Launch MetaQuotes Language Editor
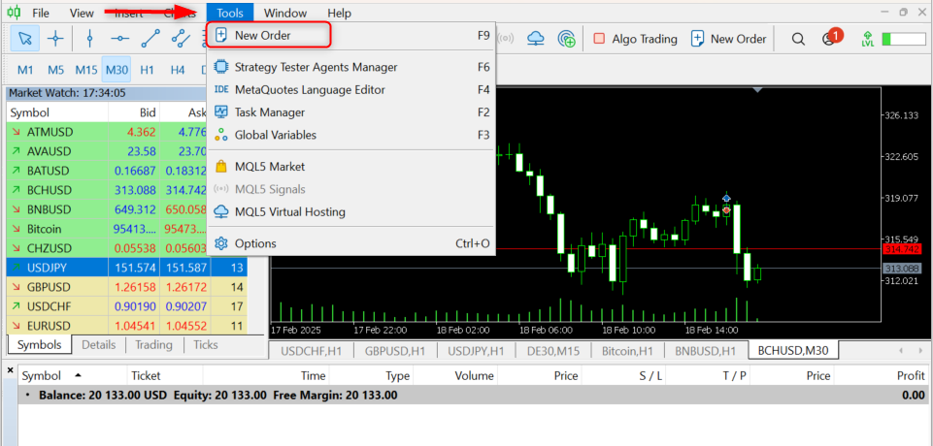This screenshot has width=933, height=446. 351,89
